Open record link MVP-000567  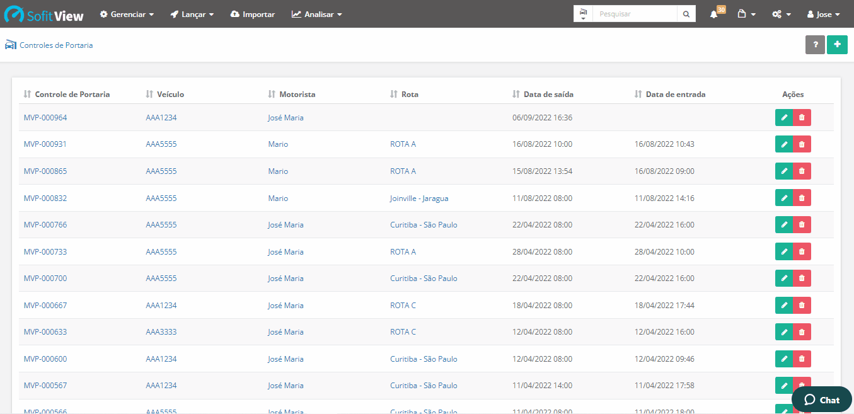[x=45, y=386]
